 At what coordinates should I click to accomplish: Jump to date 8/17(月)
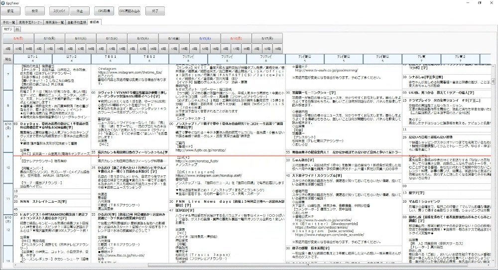[267, 38]
